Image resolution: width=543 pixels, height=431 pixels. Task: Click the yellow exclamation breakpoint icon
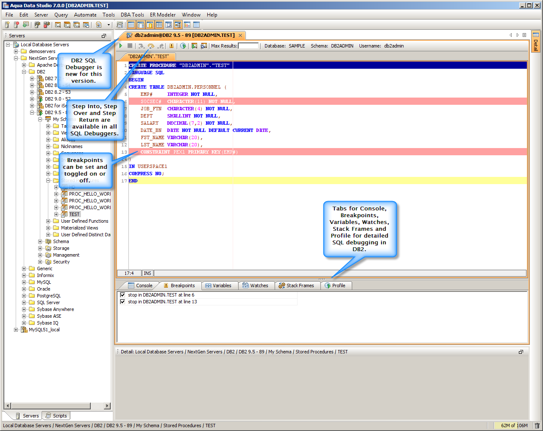tap(171, 46)
